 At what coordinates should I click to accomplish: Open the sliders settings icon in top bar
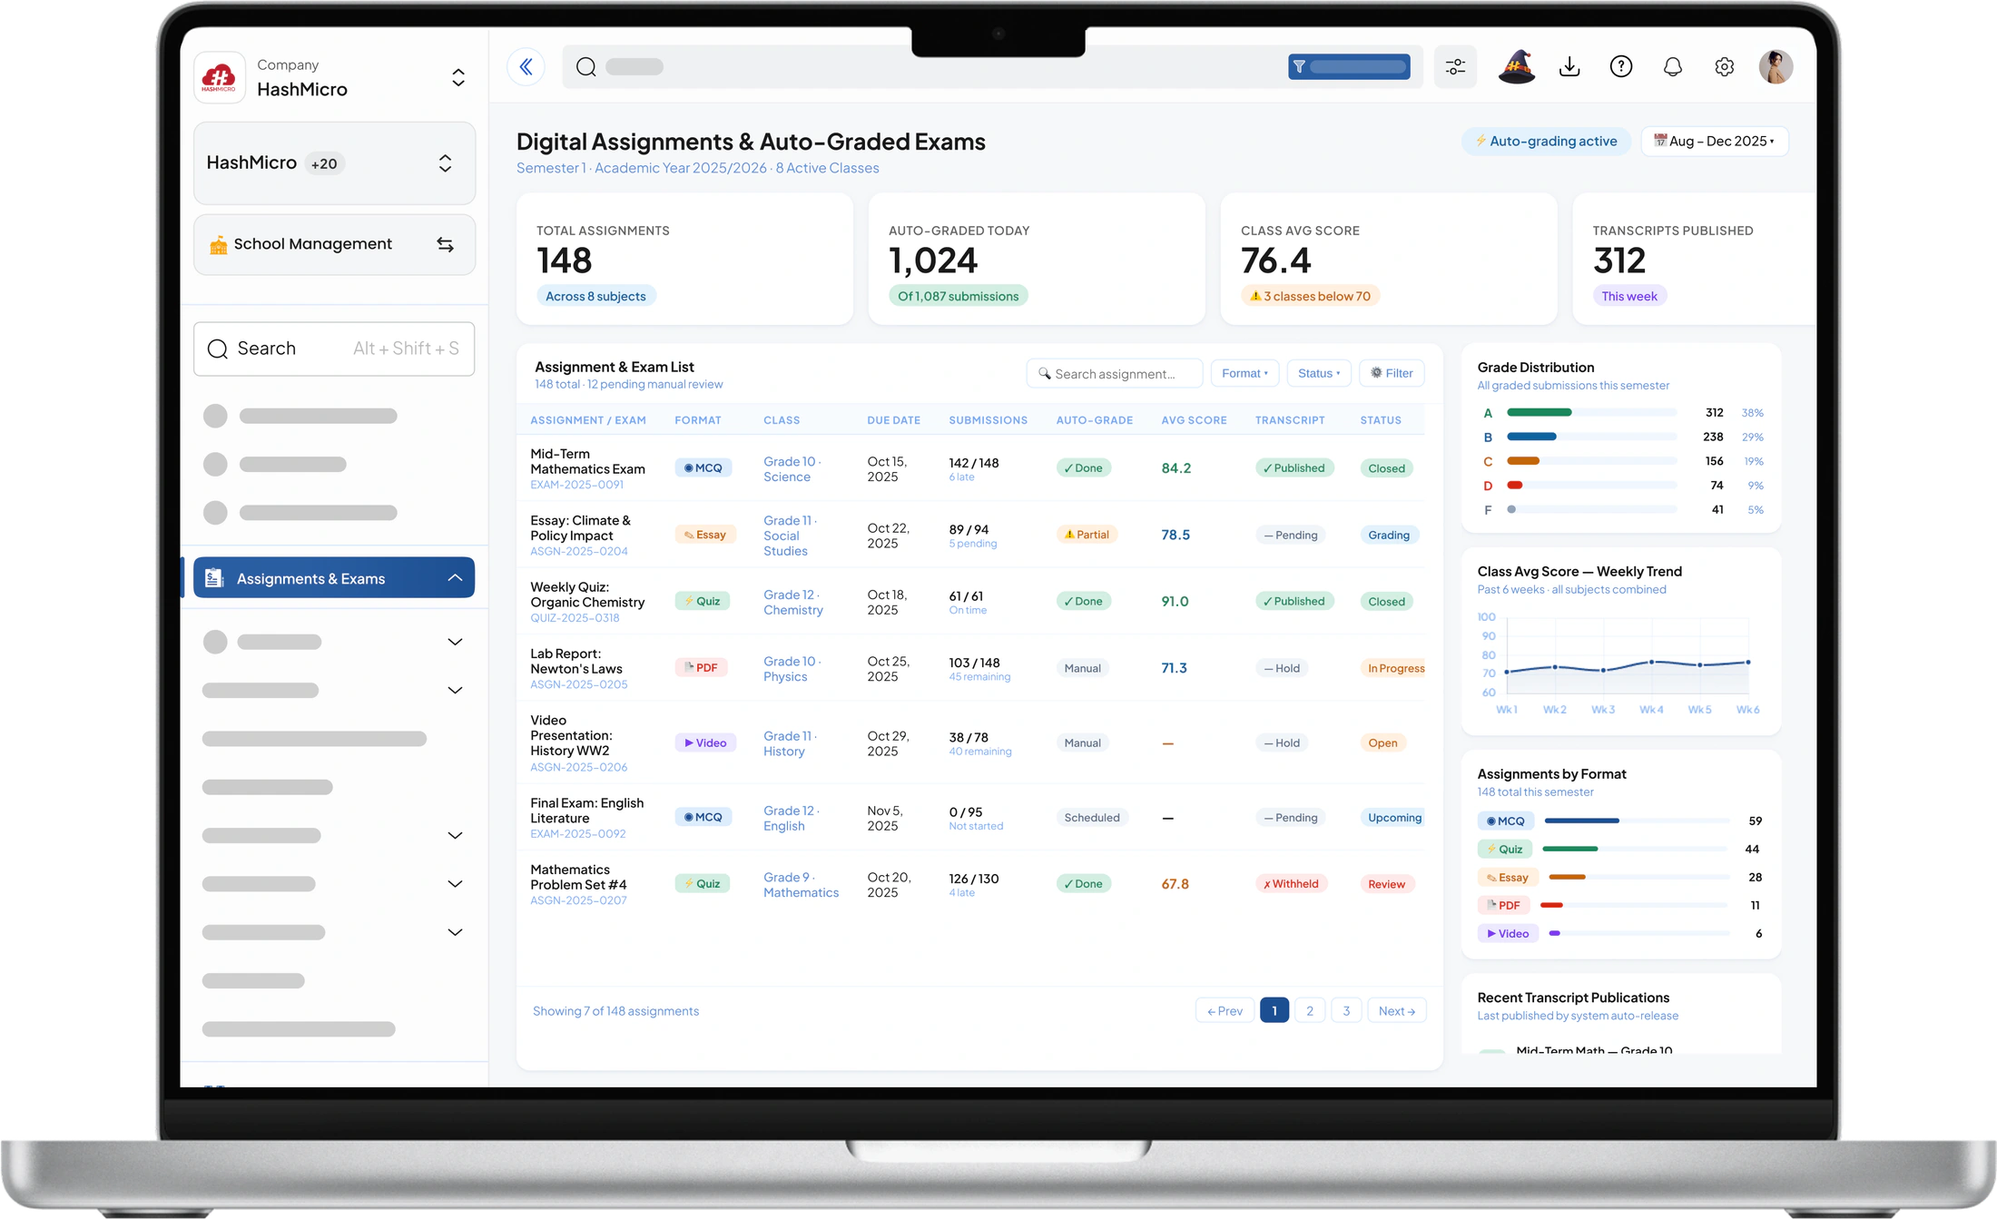[1455, 66]
